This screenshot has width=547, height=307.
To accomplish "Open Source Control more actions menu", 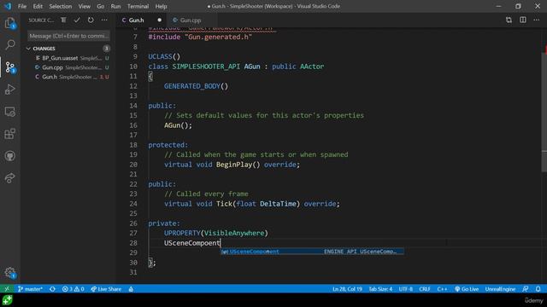I will pos(104,20).
